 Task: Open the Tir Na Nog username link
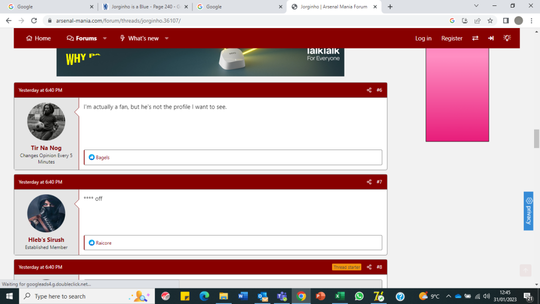click(46, 148)
